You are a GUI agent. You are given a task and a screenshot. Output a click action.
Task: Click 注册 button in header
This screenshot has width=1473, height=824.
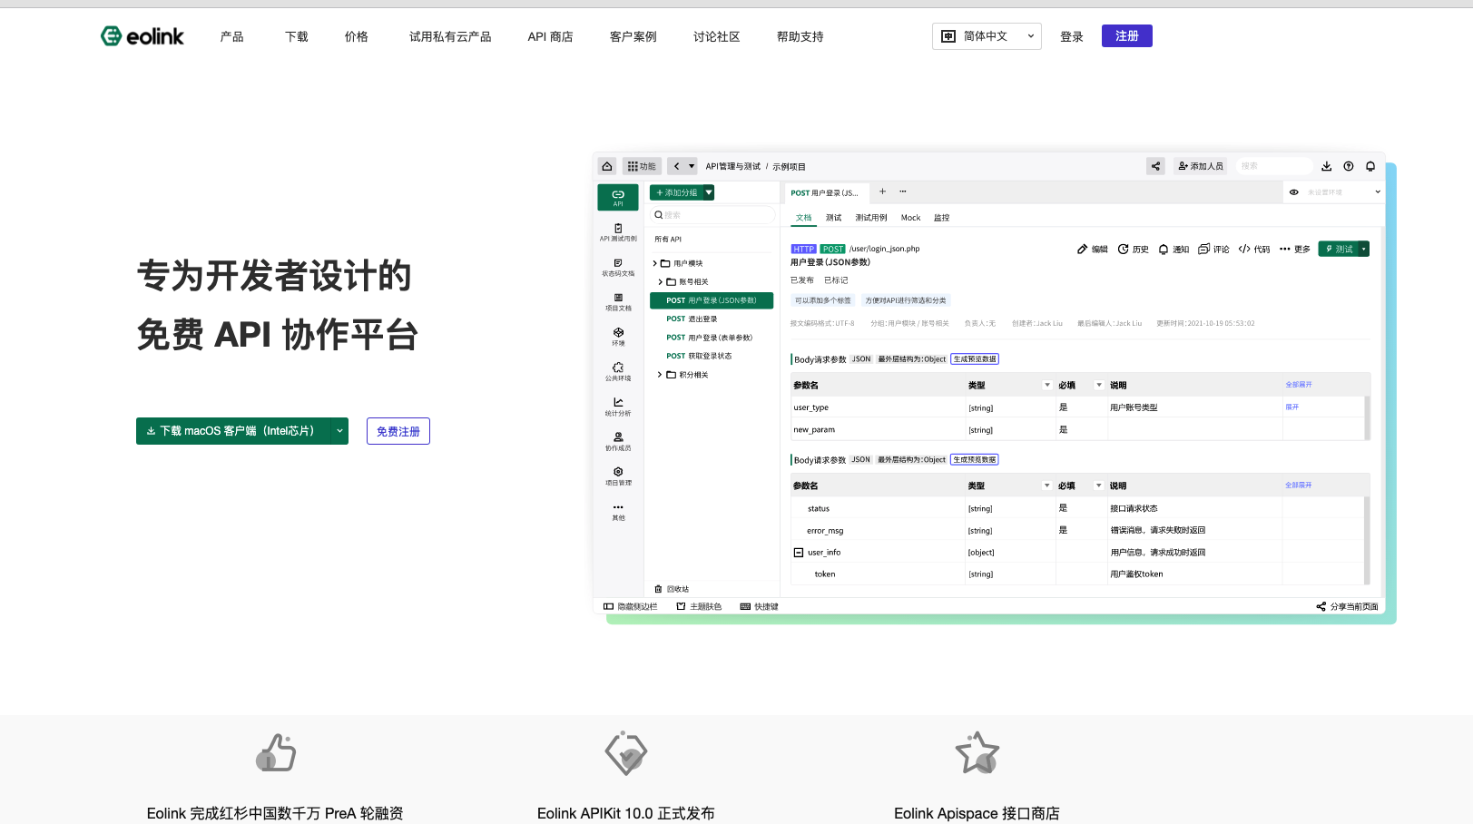coord(1127,35)
